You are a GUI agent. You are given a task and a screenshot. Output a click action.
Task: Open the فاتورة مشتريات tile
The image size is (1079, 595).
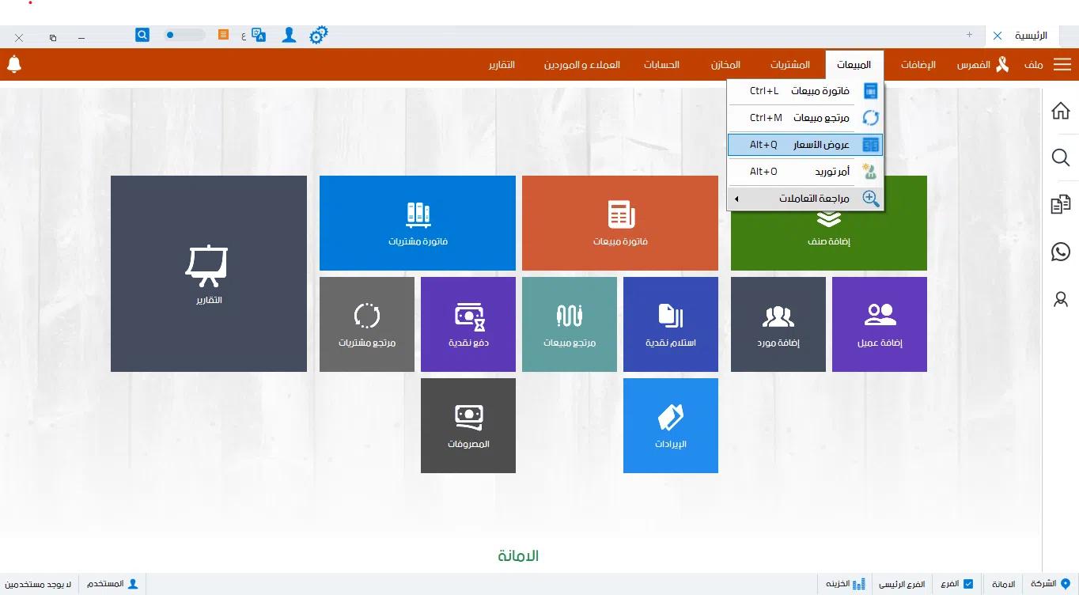418,223
